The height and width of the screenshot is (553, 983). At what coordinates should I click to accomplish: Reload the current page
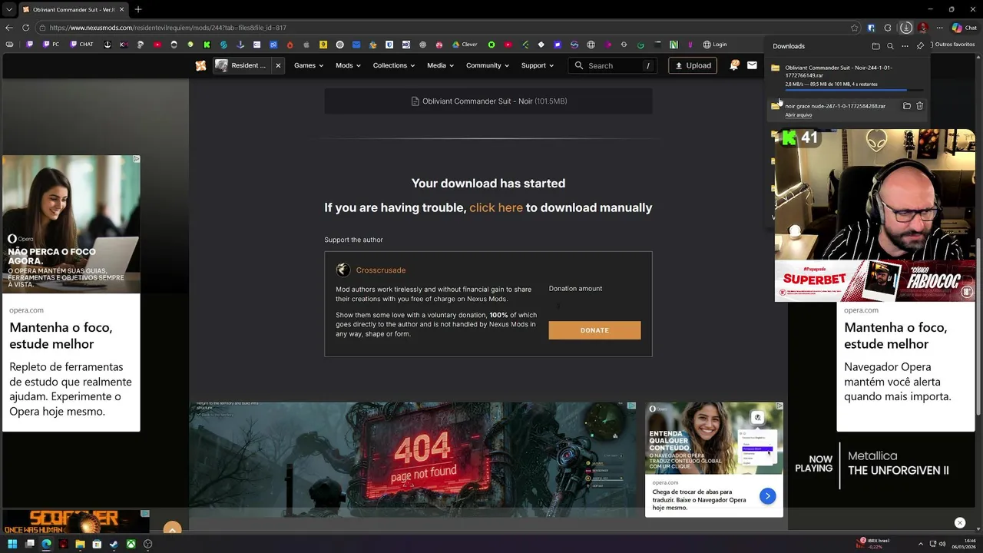coord(25,28)
